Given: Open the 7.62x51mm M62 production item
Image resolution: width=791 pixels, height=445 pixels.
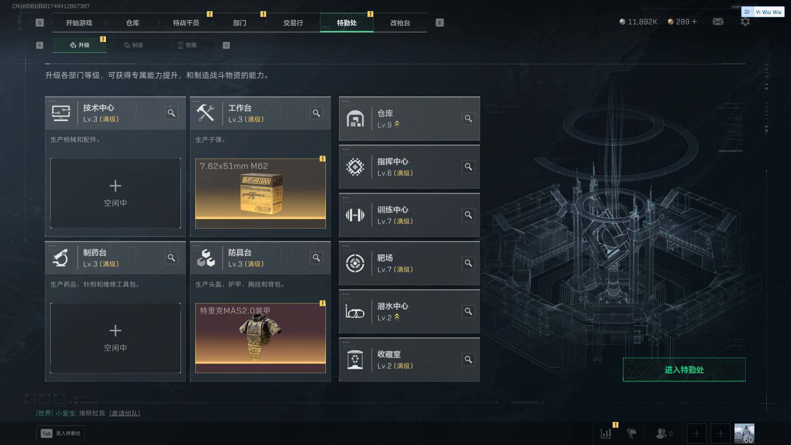Looking at the screenshot, I should (x=260, y=193).
